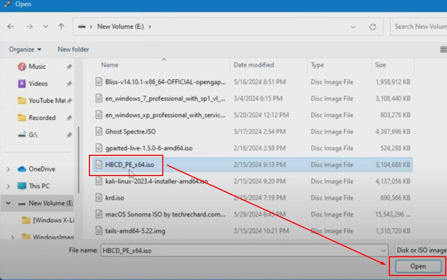Click the drive icon in the address bar
The height and width of the screenshot is (280, 447).
click(x=82, y=27)
